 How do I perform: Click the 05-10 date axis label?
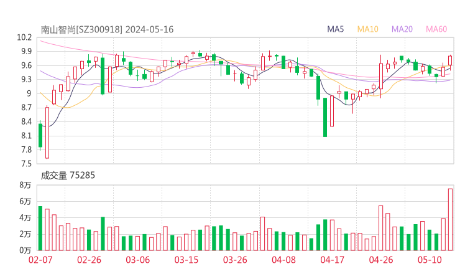430,260
